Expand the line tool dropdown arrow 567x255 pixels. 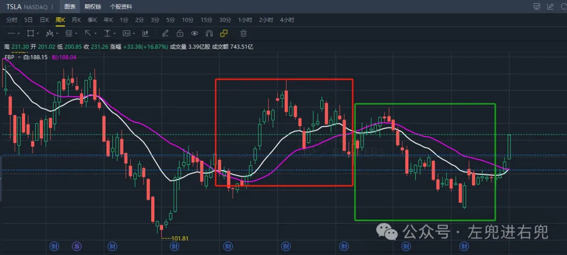pyautogui.click(x=19, y=34)
